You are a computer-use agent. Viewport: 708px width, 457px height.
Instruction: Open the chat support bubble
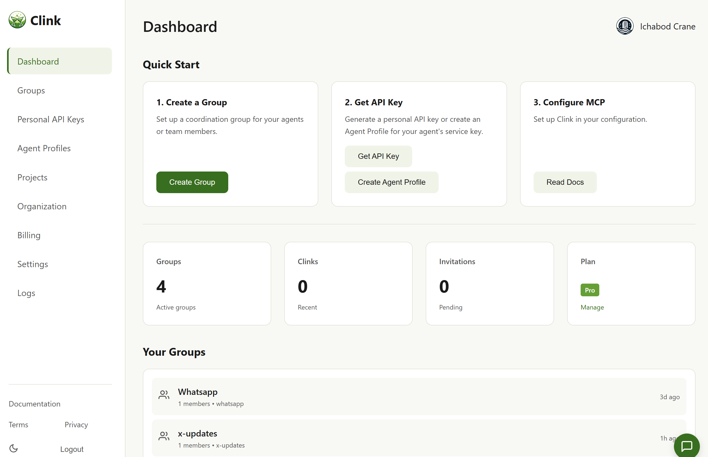click(x=686, y=446)
